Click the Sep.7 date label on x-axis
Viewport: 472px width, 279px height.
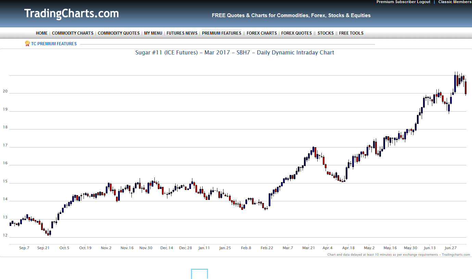[x=24, y=248]
